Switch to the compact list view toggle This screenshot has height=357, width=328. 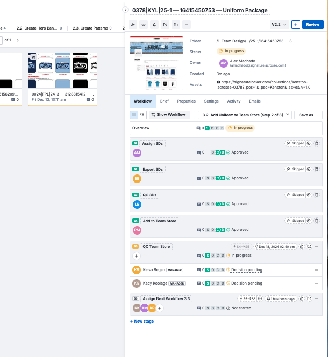point(134,115)
